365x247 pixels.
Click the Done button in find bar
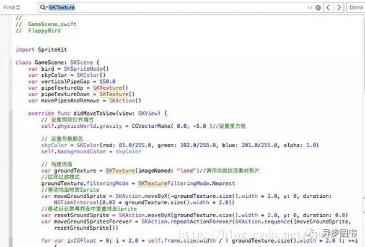click(x=356, y=7)
